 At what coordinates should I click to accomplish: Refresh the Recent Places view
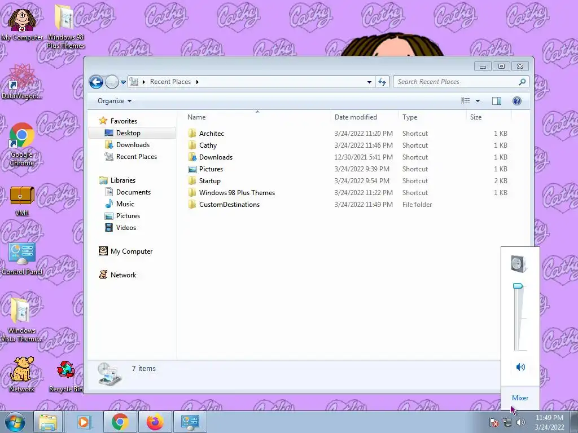[x=382, y=82]
